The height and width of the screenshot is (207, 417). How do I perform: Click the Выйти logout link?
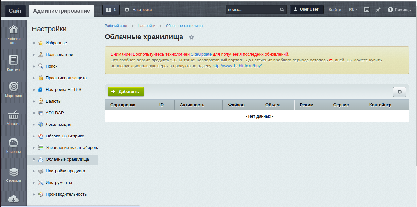click(x=335, y=10)
